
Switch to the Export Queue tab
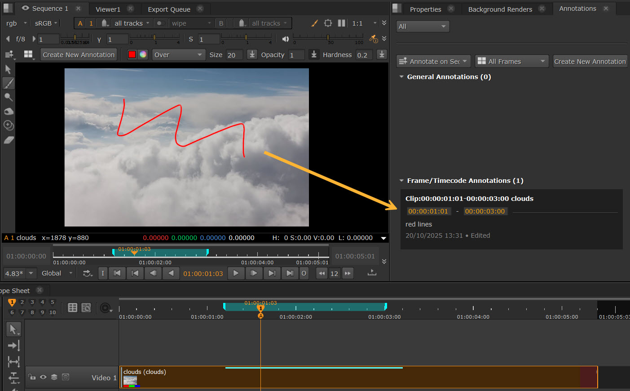tap(169, 9)
